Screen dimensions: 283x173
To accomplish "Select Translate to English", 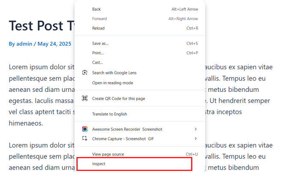I will click(x=140, y=114).
